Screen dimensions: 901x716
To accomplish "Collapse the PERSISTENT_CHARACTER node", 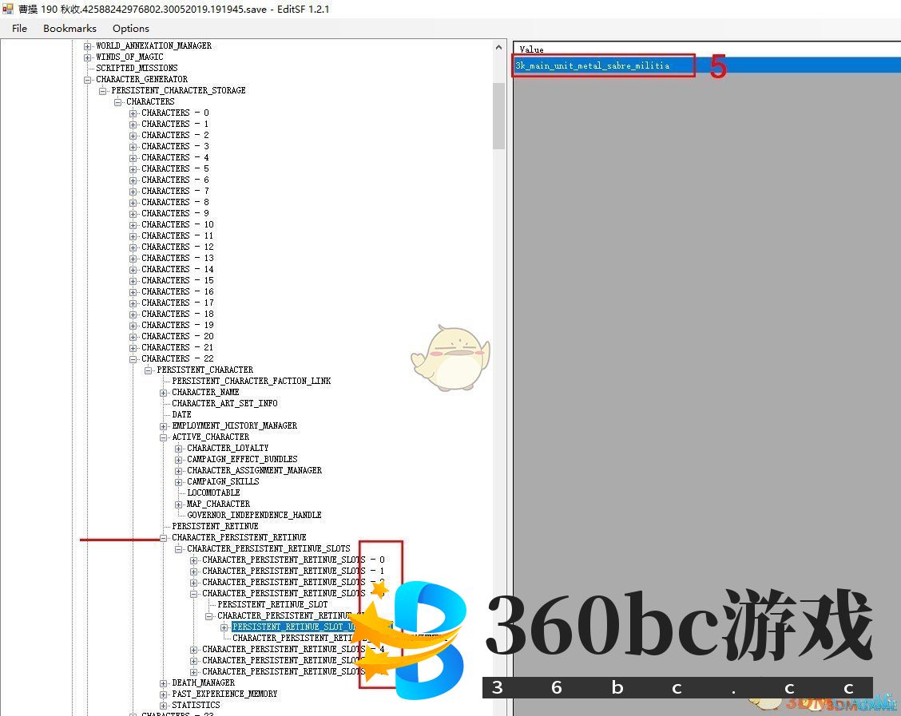I will pos(149,370).
